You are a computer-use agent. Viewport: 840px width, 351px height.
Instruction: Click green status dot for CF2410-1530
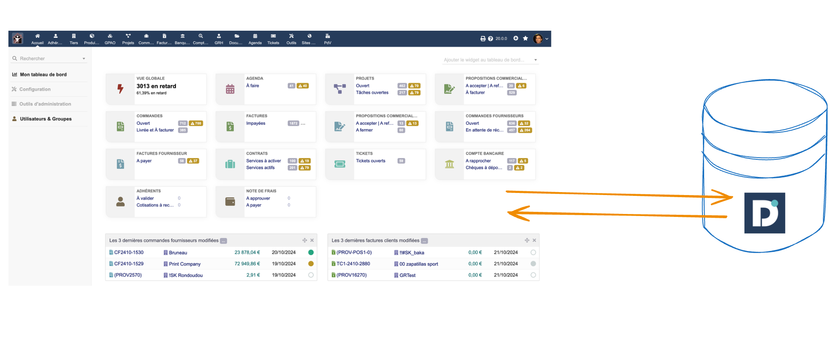click(311, 253)
